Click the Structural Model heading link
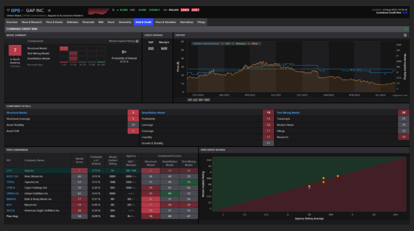Viewport: 414px width, 231px height. [16, 113]
